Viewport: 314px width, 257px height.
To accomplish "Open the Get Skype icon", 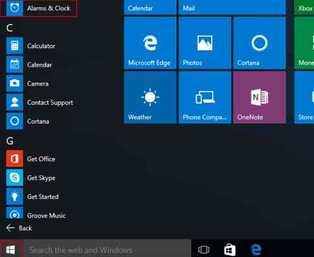I will (14, 177).
